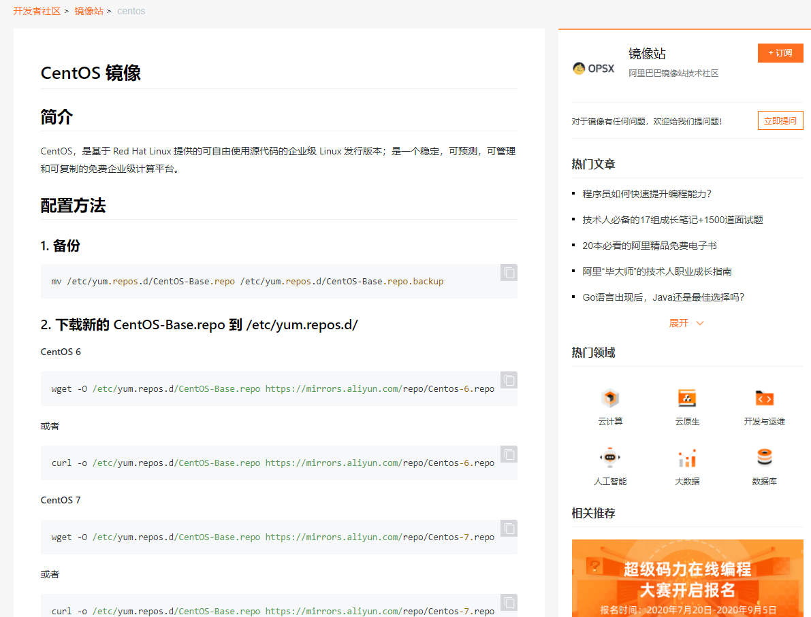
Task: Click the 镜像站 sidebar title
Action: [x=647, y=54]
